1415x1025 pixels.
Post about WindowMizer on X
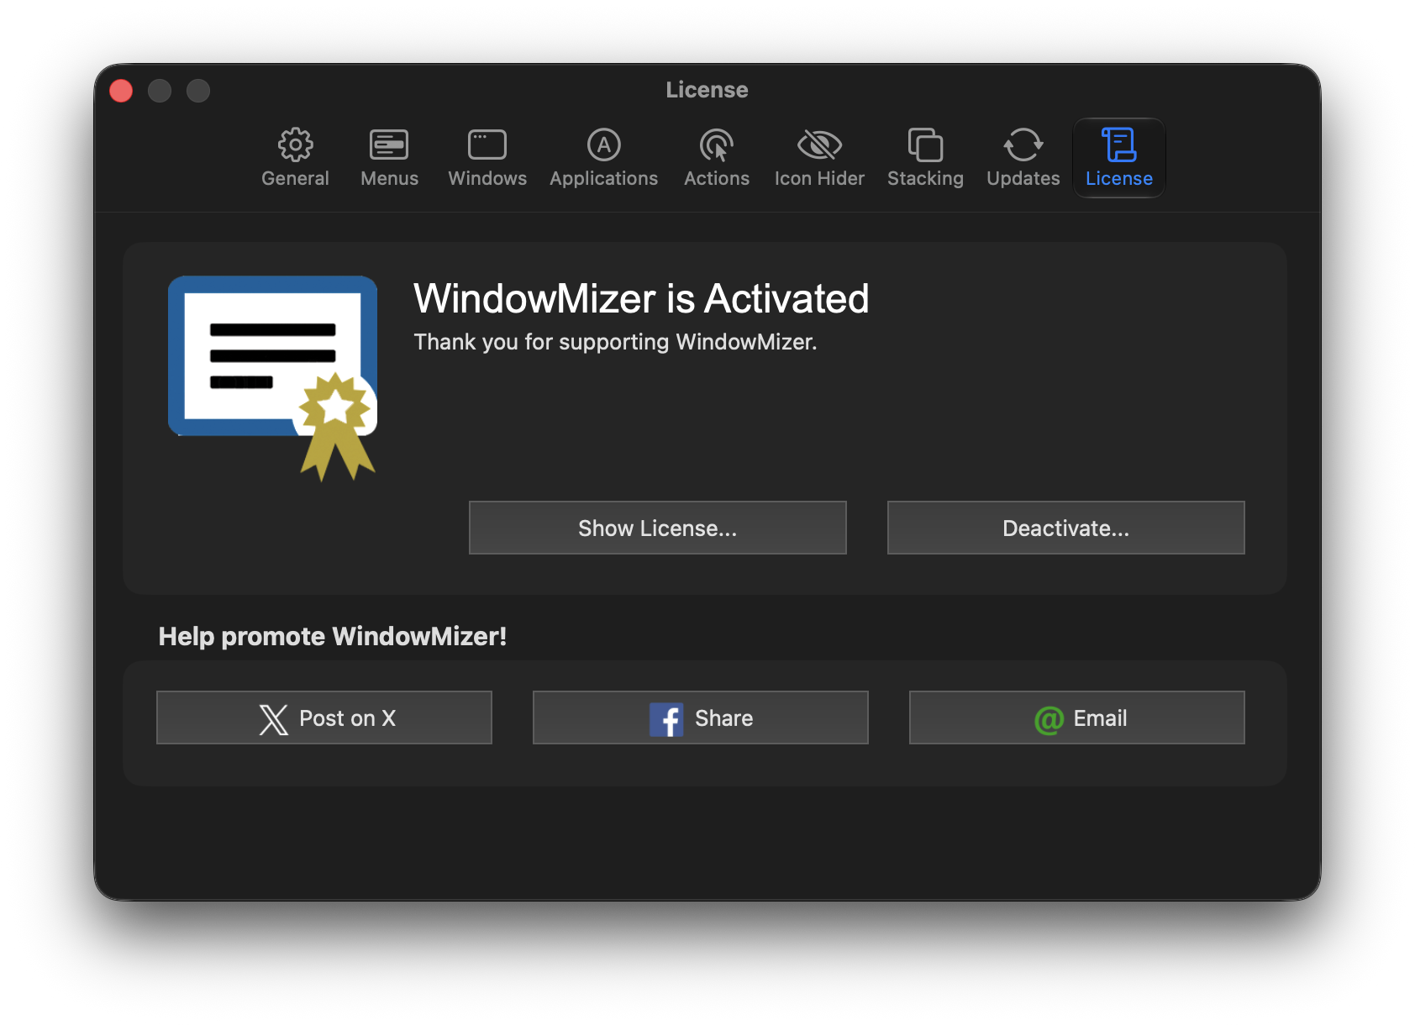point(324,717)
